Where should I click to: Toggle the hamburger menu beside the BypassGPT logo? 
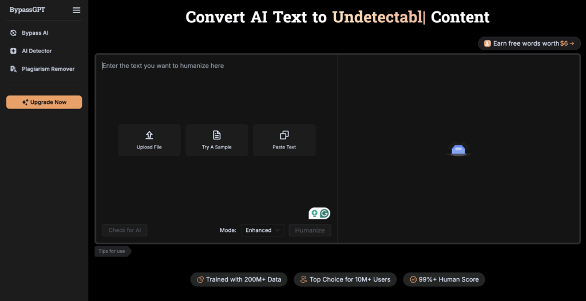coord(77,10)
